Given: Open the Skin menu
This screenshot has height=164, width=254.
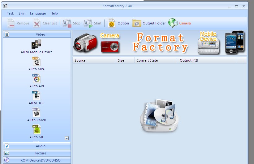Looking at the screenshot, I should coord(22,13).
